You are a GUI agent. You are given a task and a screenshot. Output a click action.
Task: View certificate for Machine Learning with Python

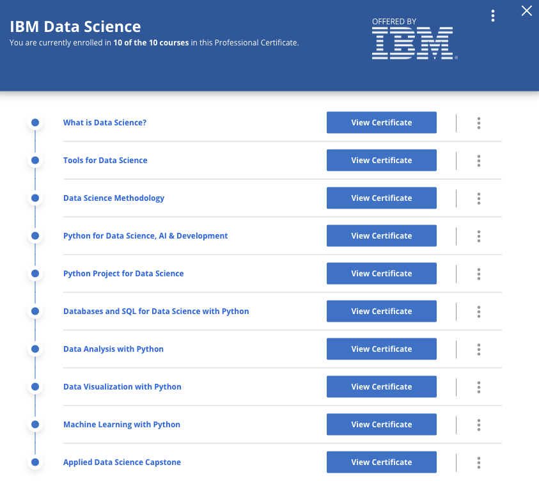coord(381,424)
